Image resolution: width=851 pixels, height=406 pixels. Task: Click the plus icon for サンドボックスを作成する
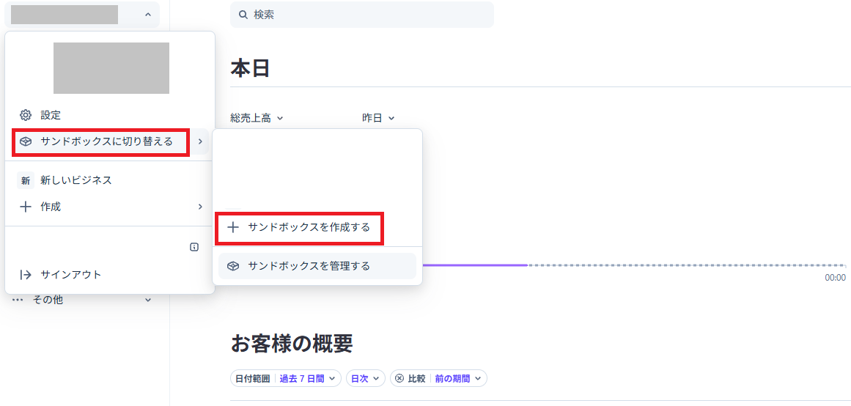pos(233,227)
